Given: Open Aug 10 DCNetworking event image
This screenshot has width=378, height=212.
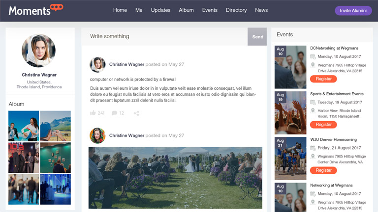Looking at the screenshot, I should tap(290, 67).
